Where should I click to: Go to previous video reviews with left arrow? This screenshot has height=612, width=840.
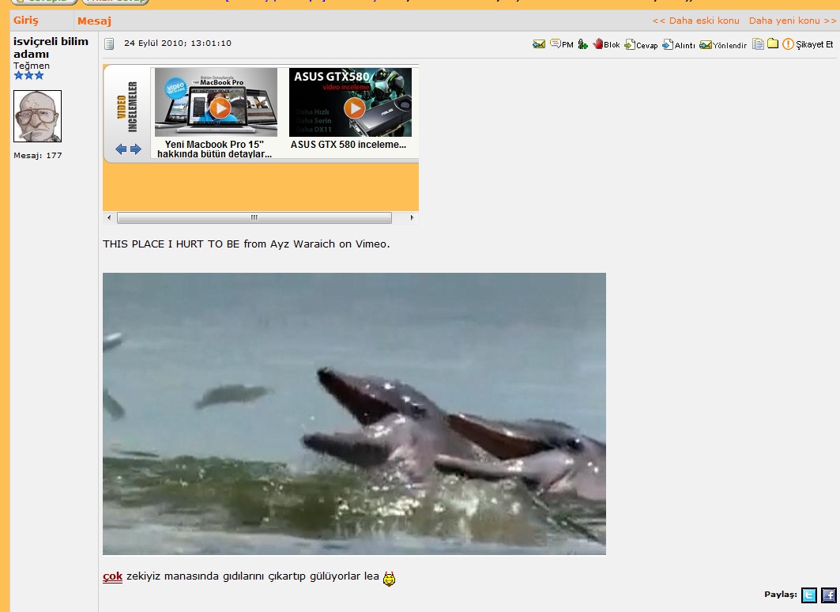coord(121,149)
